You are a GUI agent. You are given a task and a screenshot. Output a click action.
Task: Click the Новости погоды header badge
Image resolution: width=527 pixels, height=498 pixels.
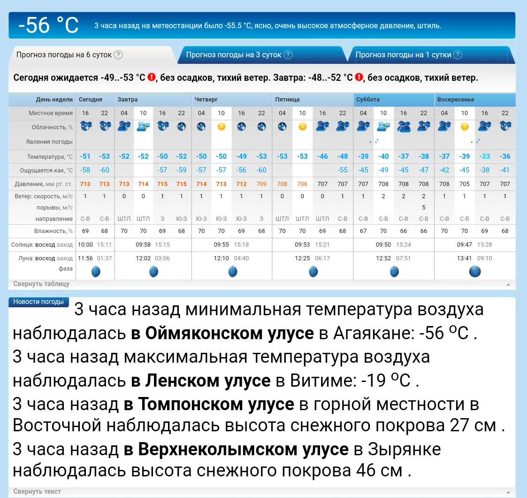click(x=38, y=302)
